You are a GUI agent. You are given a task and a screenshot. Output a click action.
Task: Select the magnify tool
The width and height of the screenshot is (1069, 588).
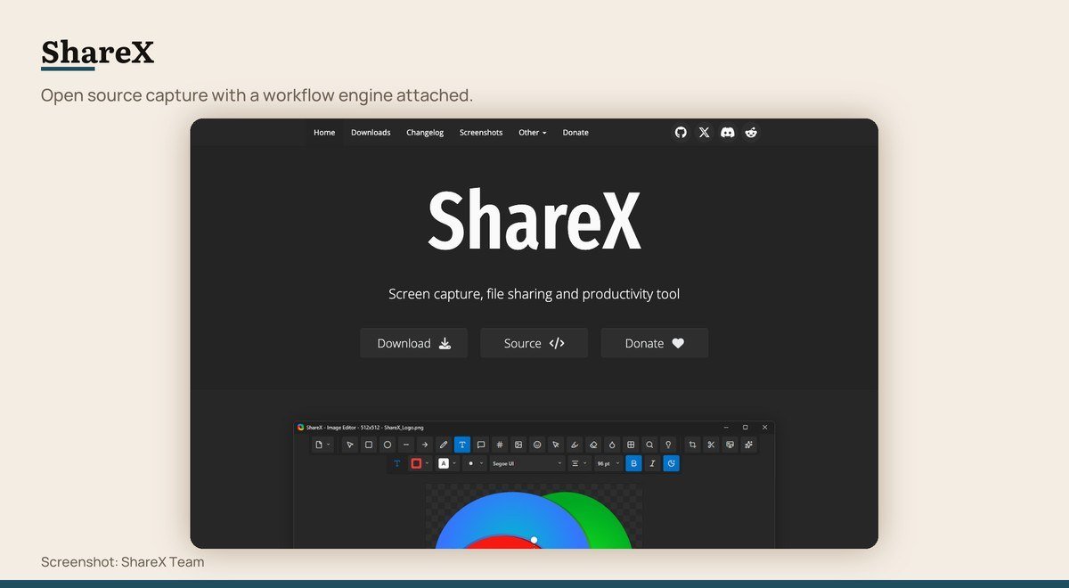[x=649, y=445]
